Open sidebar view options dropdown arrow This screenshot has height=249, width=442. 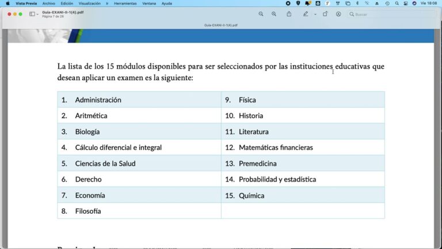(x=37, y=14)
